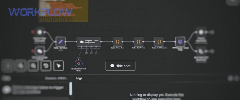
Task: Add an Output Parser sub-node with plus button
Action: click(96, 53)
